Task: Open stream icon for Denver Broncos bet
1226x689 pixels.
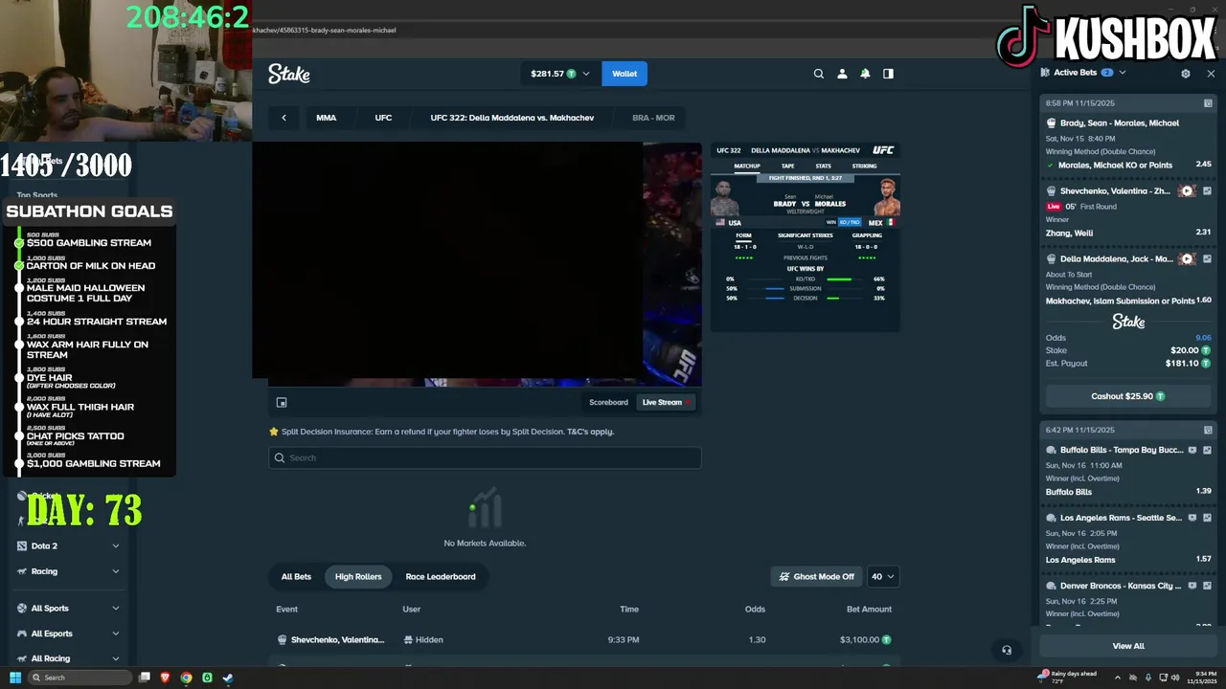Action: tap(1192, 586)
